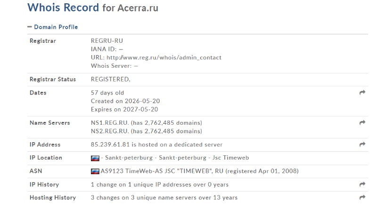Open the arrow icon in IP Address row
377x209 pixels.
point(362,145)
